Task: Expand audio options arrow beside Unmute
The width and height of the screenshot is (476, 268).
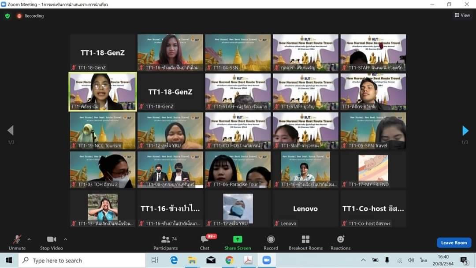Action: (29, 239)
